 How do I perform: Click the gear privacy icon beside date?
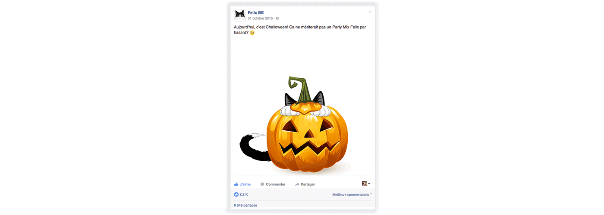(x=277, y=18)
